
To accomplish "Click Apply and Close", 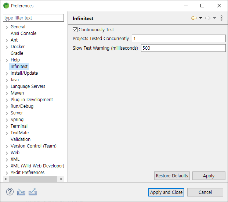I will tap(166, 192).
